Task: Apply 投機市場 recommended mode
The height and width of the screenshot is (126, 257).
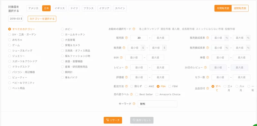Action: (x=230, y=29)
